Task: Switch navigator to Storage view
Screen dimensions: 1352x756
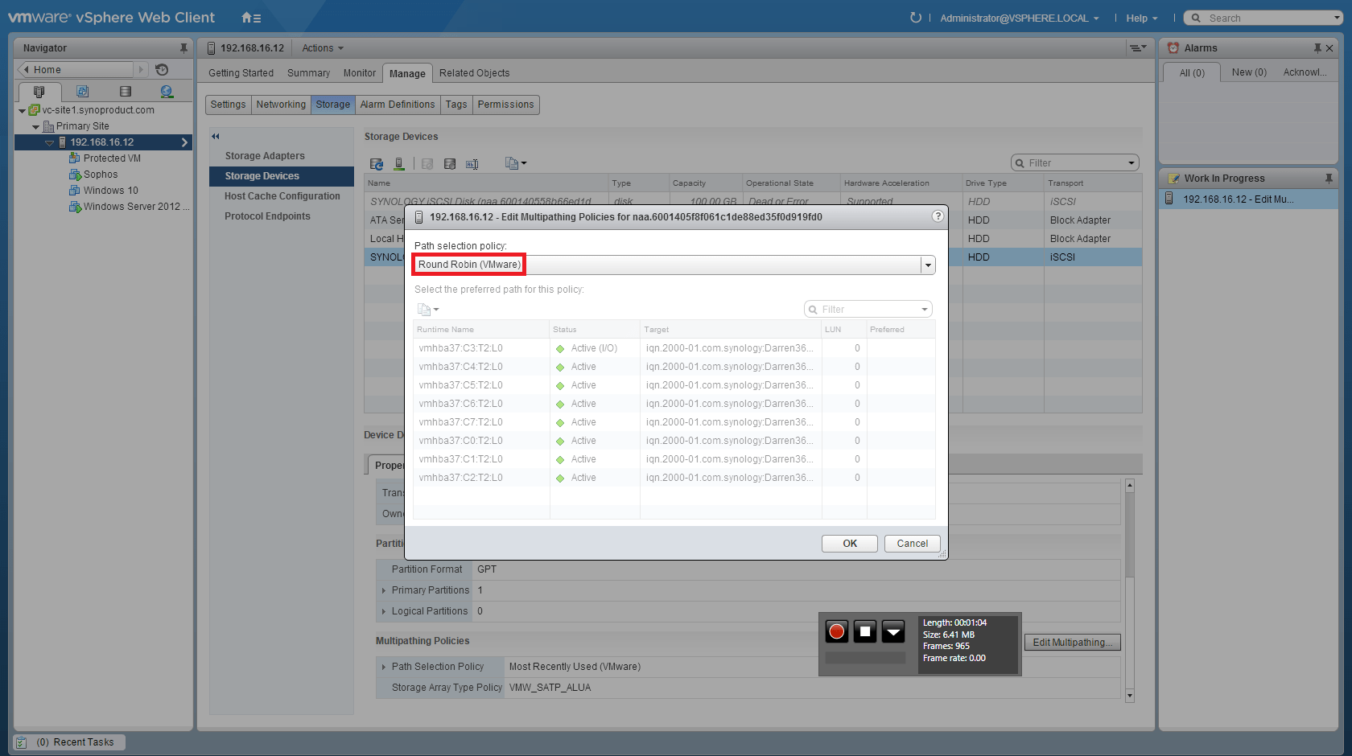Action: click(125, 91)
